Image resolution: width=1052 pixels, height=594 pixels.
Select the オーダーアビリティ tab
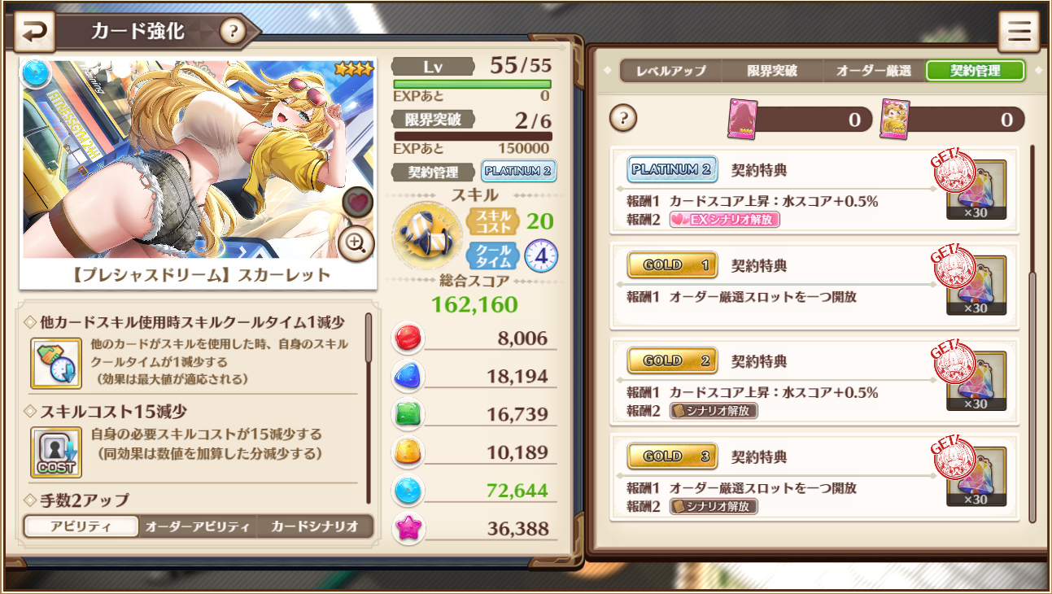pos(198,526)
